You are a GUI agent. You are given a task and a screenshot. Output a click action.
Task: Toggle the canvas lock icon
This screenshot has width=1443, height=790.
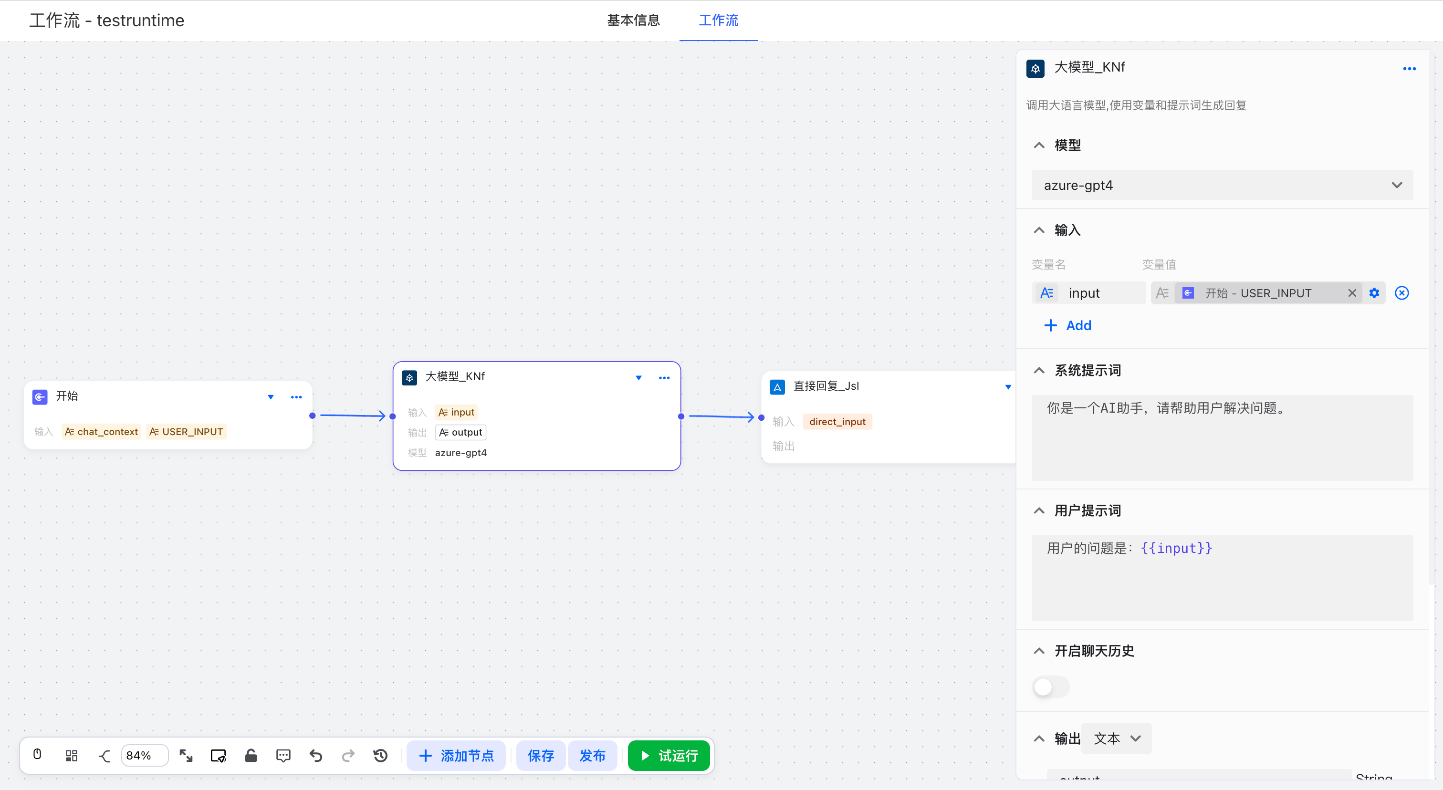[x=251, y=755]
